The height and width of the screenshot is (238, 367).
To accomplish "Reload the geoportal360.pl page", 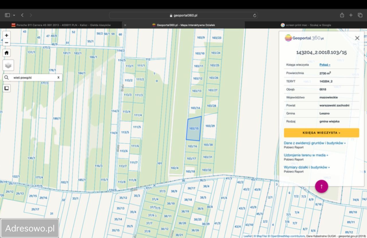I will (x=254, y=15).
